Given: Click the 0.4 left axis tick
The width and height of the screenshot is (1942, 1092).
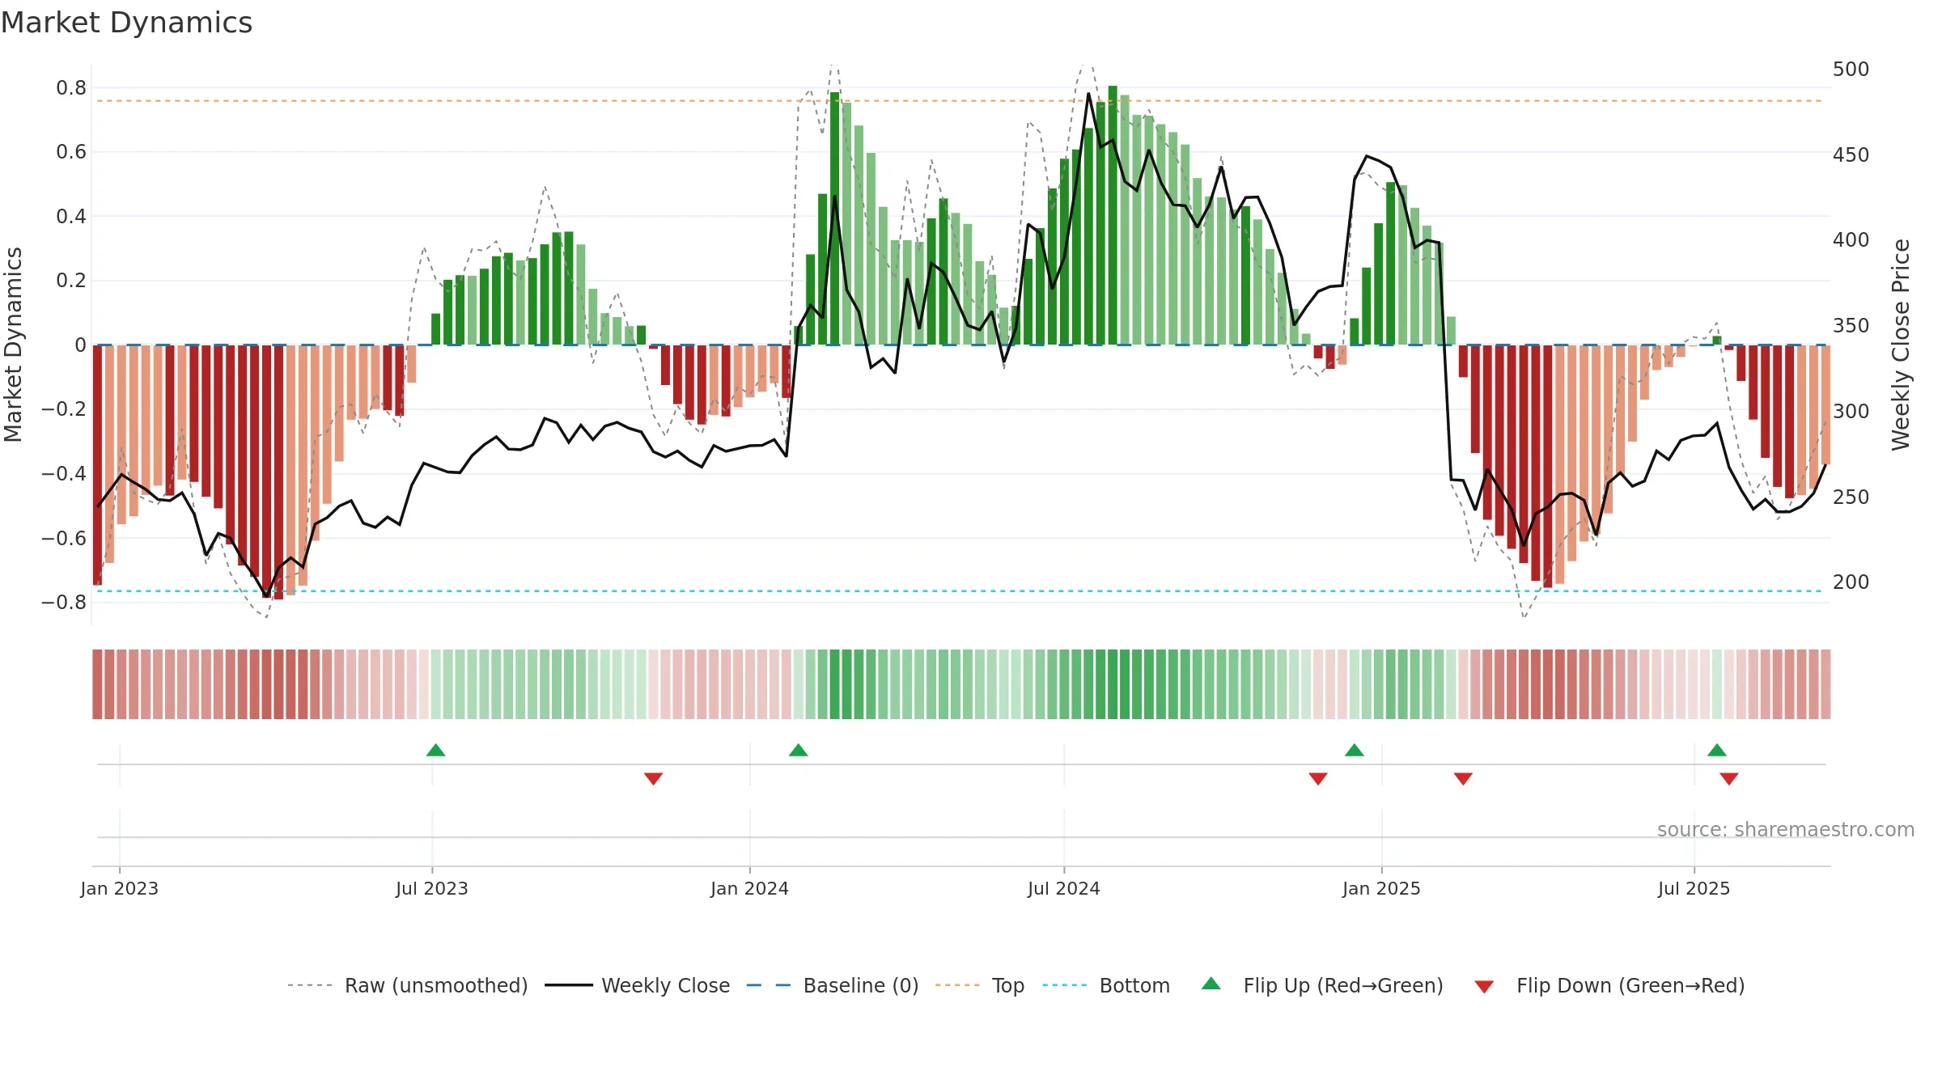Looking at the screenshot, I should [x=71, y=216].
